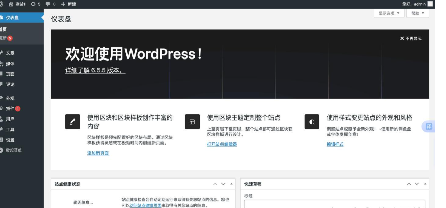Viewport: 446px width, 208px height.
Task: Move 站点健康状态 widget up
Action: [x=215, y=184]
